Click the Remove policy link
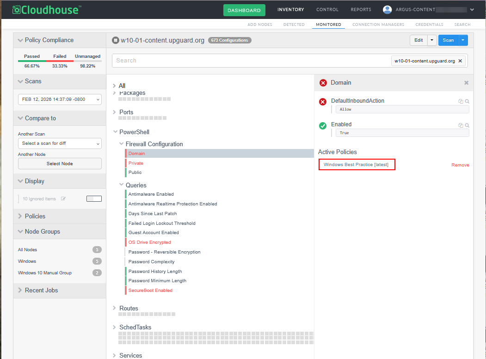The height and width of the screenshot is (359, 486). [460, 165]
